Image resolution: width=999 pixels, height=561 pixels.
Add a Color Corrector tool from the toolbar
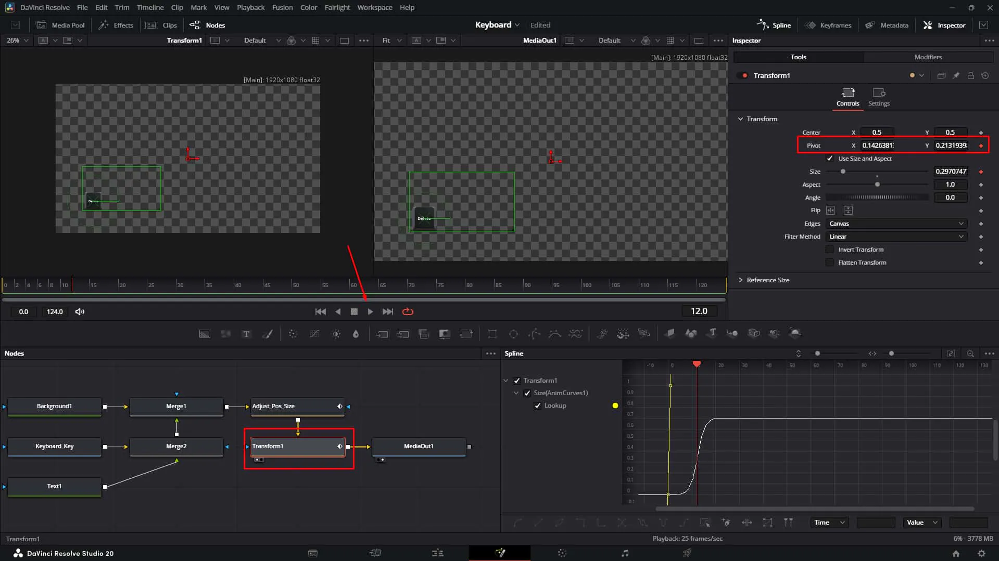(x=293, y=334)
